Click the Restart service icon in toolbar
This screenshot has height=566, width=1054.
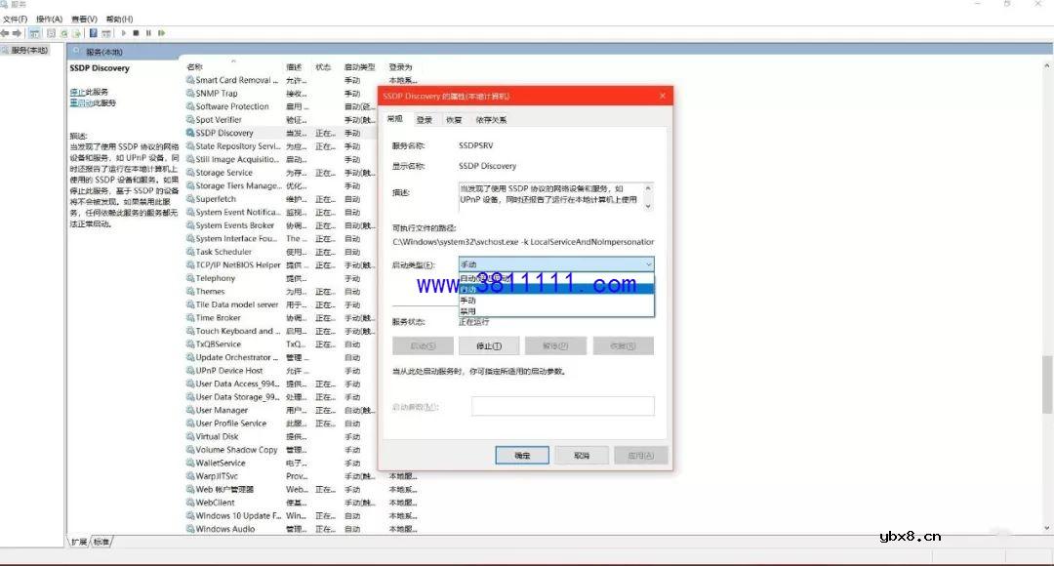pyautogui.click(x=163, y=32)
